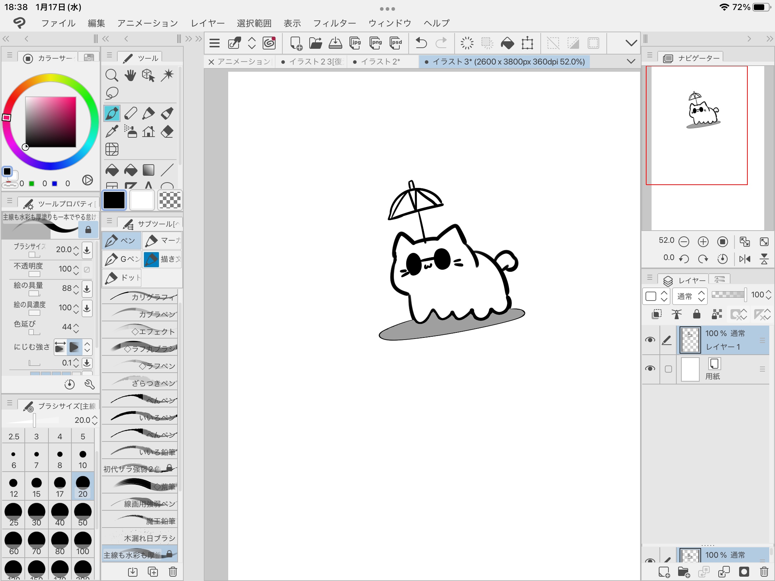Viewport: 775px width, 581px height.
Task: Choose the Eraser tool
Action: coord(167,132)
